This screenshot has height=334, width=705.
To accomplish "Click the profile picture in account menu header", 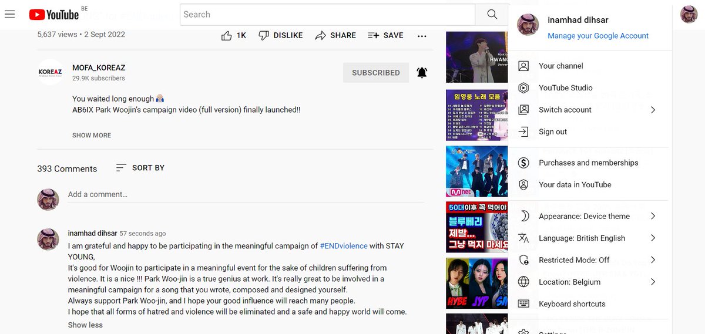I will coord(528,25).
